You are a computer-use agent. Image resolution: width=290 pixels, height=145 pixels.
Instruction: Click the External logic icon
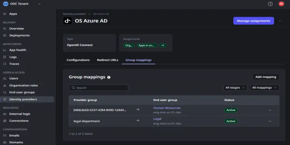pos(5,114)
